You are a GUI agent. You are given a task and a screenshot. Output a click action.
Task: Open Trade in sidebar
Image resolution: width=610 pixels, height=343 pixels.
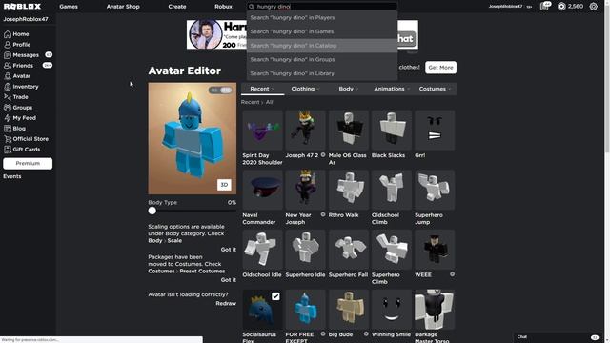pyautogui.click(x=16, y=97)
